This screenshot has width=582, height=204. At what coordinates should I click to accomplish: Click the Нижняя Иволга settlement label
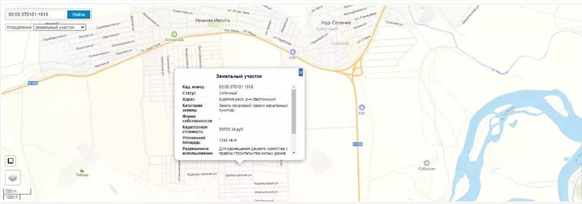[x=213, y=21]
